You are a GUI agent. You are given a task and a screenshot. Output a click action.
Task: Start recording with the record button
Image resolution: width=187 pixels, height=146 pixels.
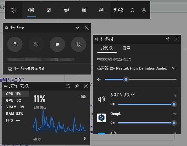(x=57, y=44)
